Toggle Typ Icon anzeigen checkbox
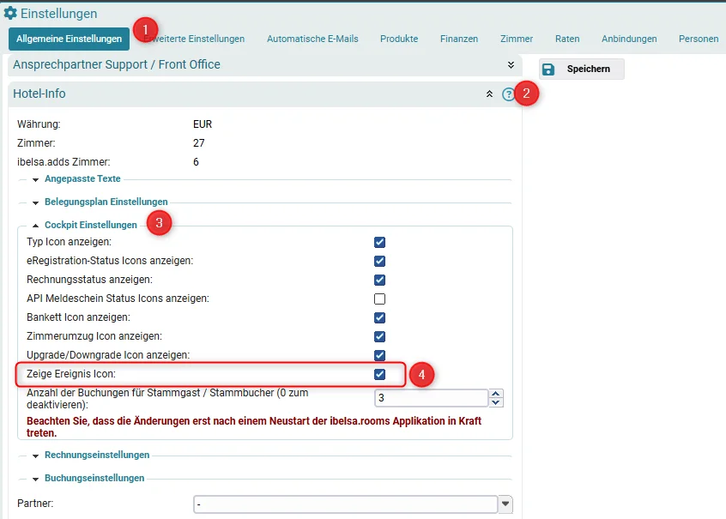 coord(379,242)
